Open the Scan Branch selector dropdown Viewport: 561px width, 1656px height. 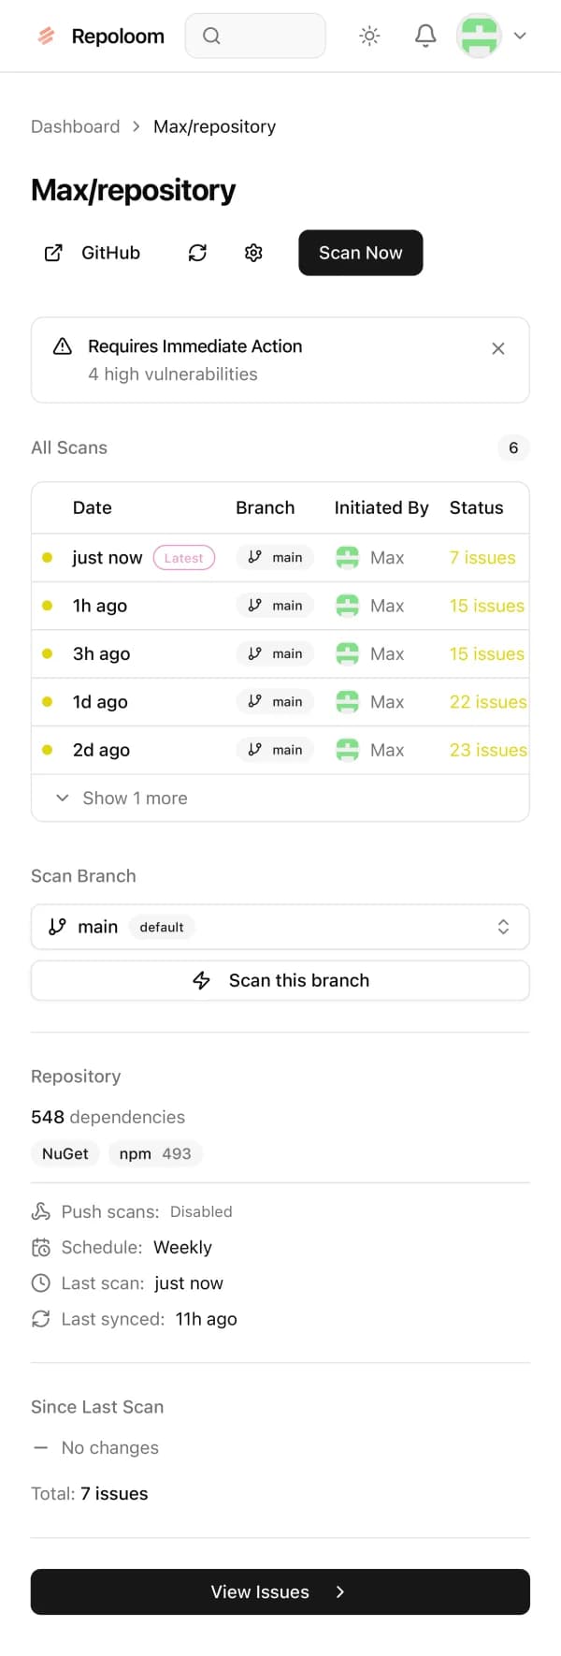(x=280, y=927)
